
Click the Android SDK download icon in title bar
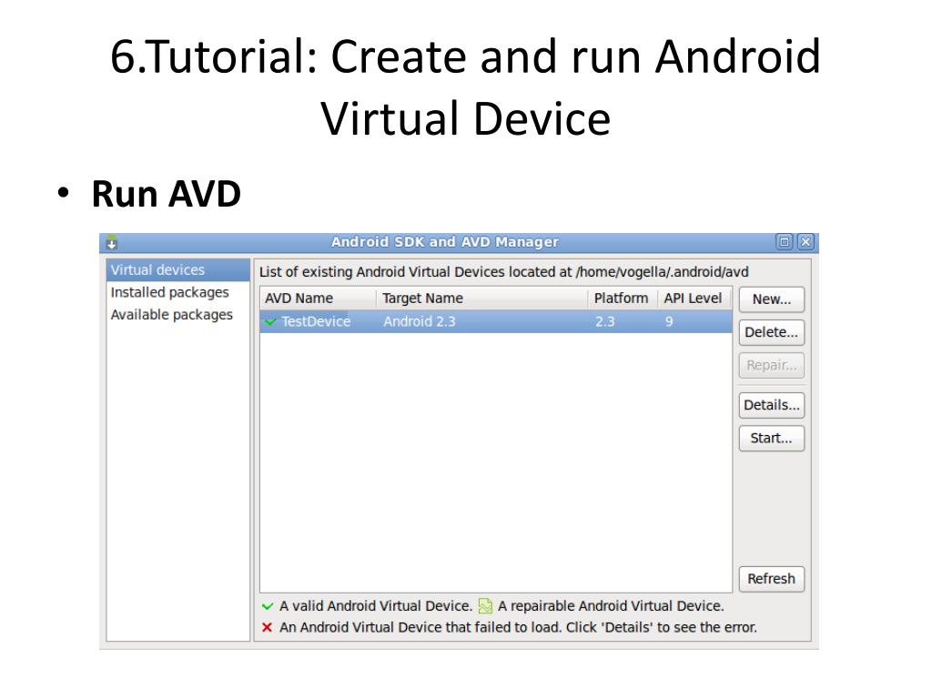[112, 242]
